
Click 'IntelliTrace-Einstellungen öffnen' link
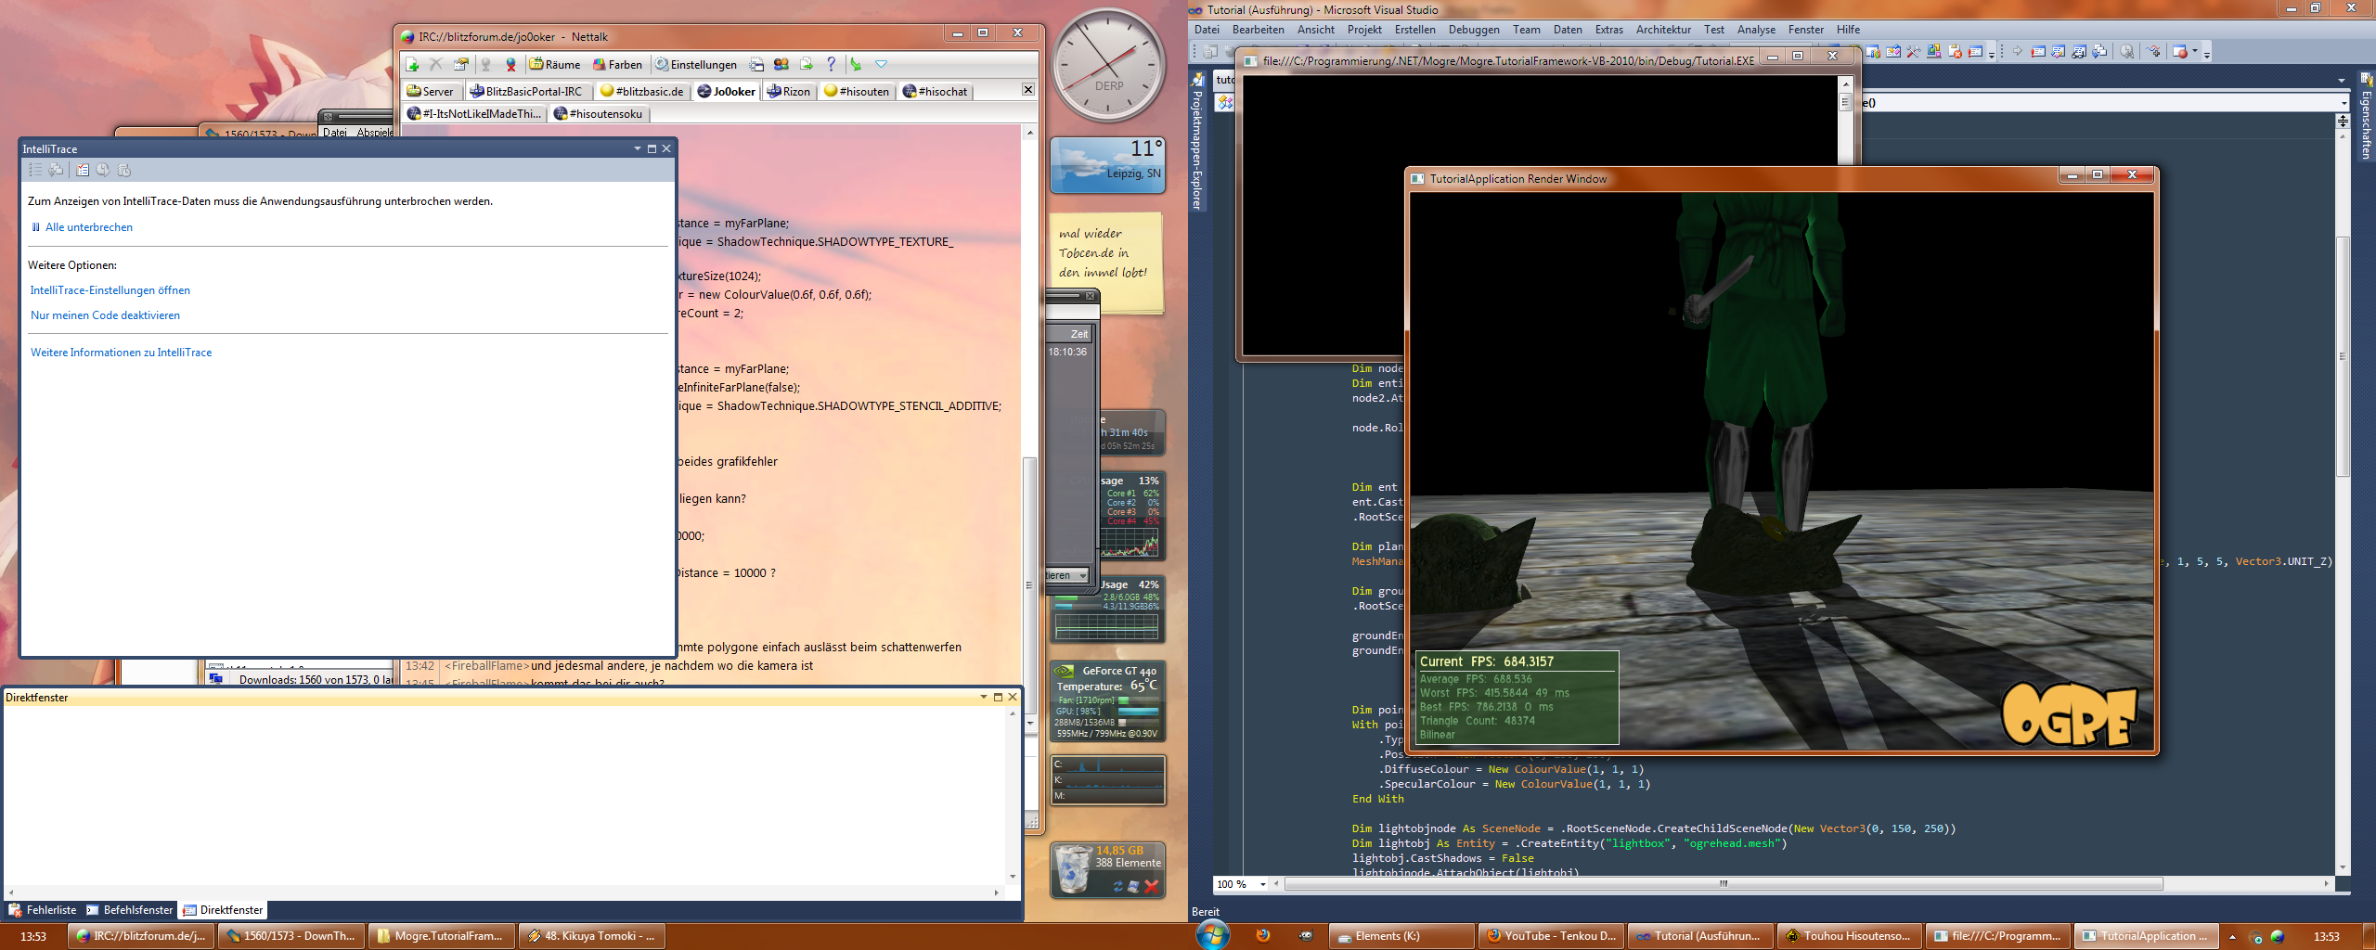click(110, 290)
